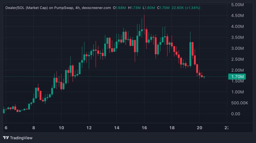Click the 3.00M price axis label
Image resolution: width=256 pixels, height=143 pixels.
(238, 48)
